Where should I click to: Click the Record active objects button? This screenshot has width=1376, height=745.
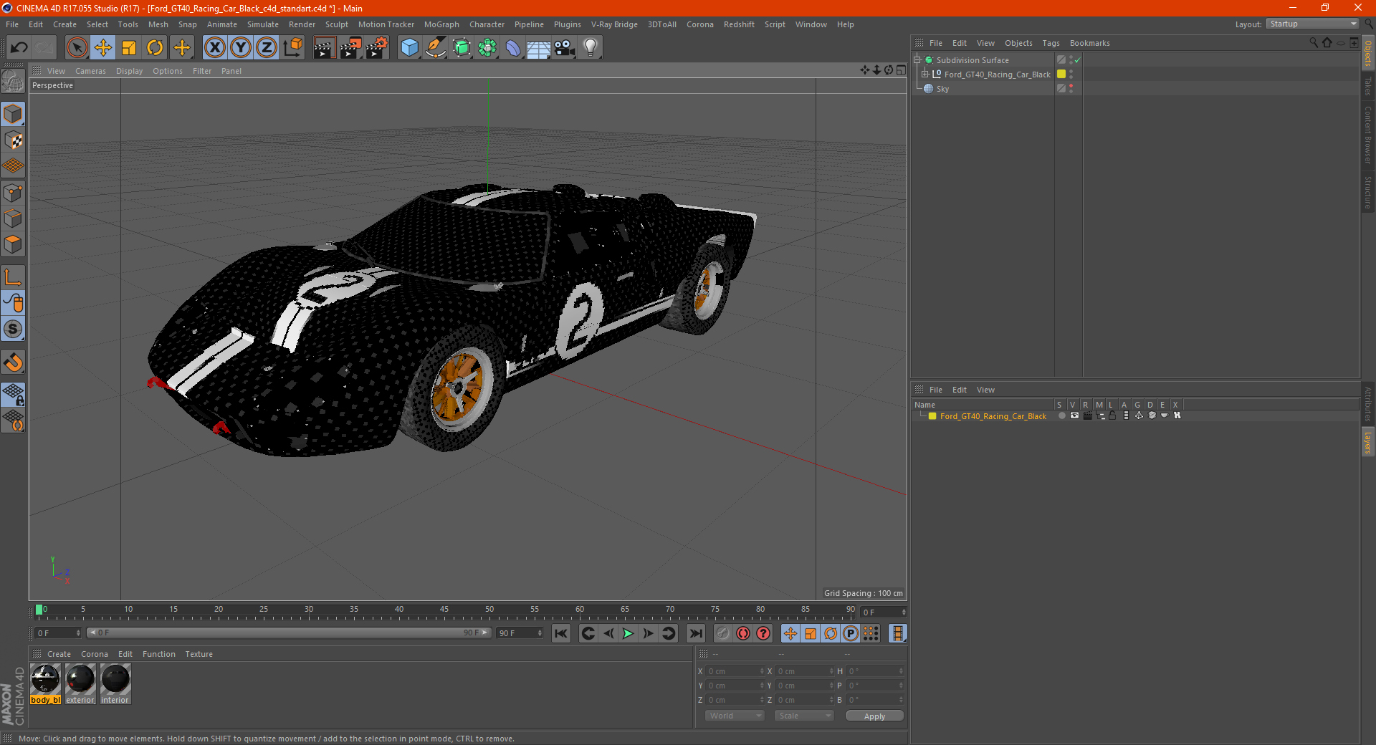pyautogui.click(x=743, y=633)
